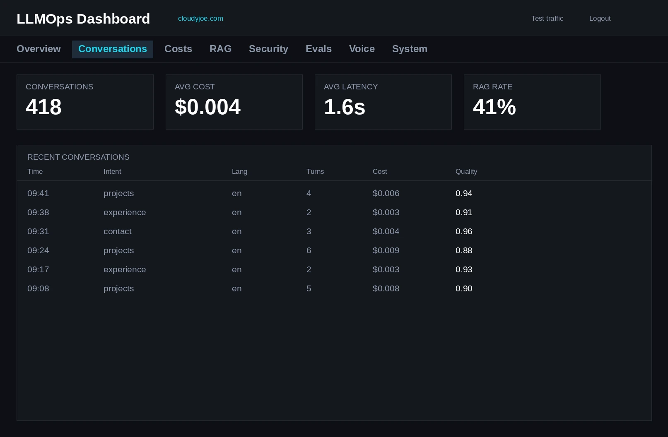This screenshot has width=668, height=437.
Task: Select the Avg Cost $0.004 card
Action: [234, 102]
